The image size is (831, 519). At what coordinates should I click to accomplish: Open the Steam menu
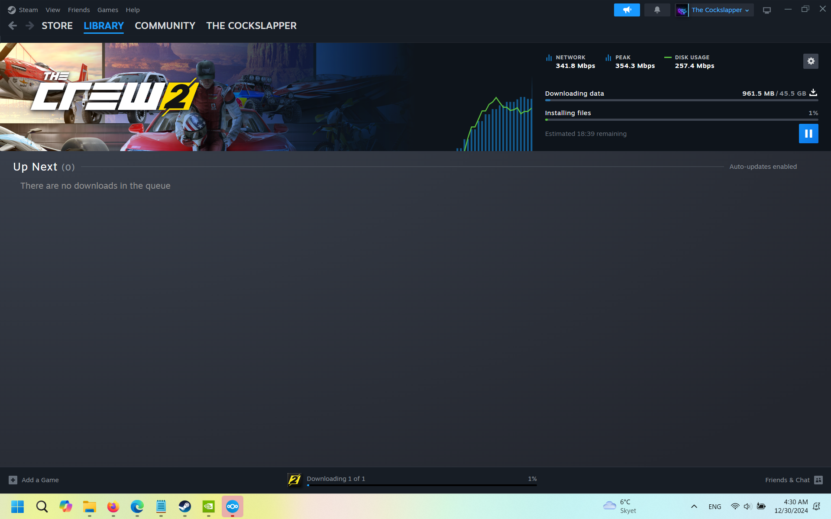pos(29,10)
